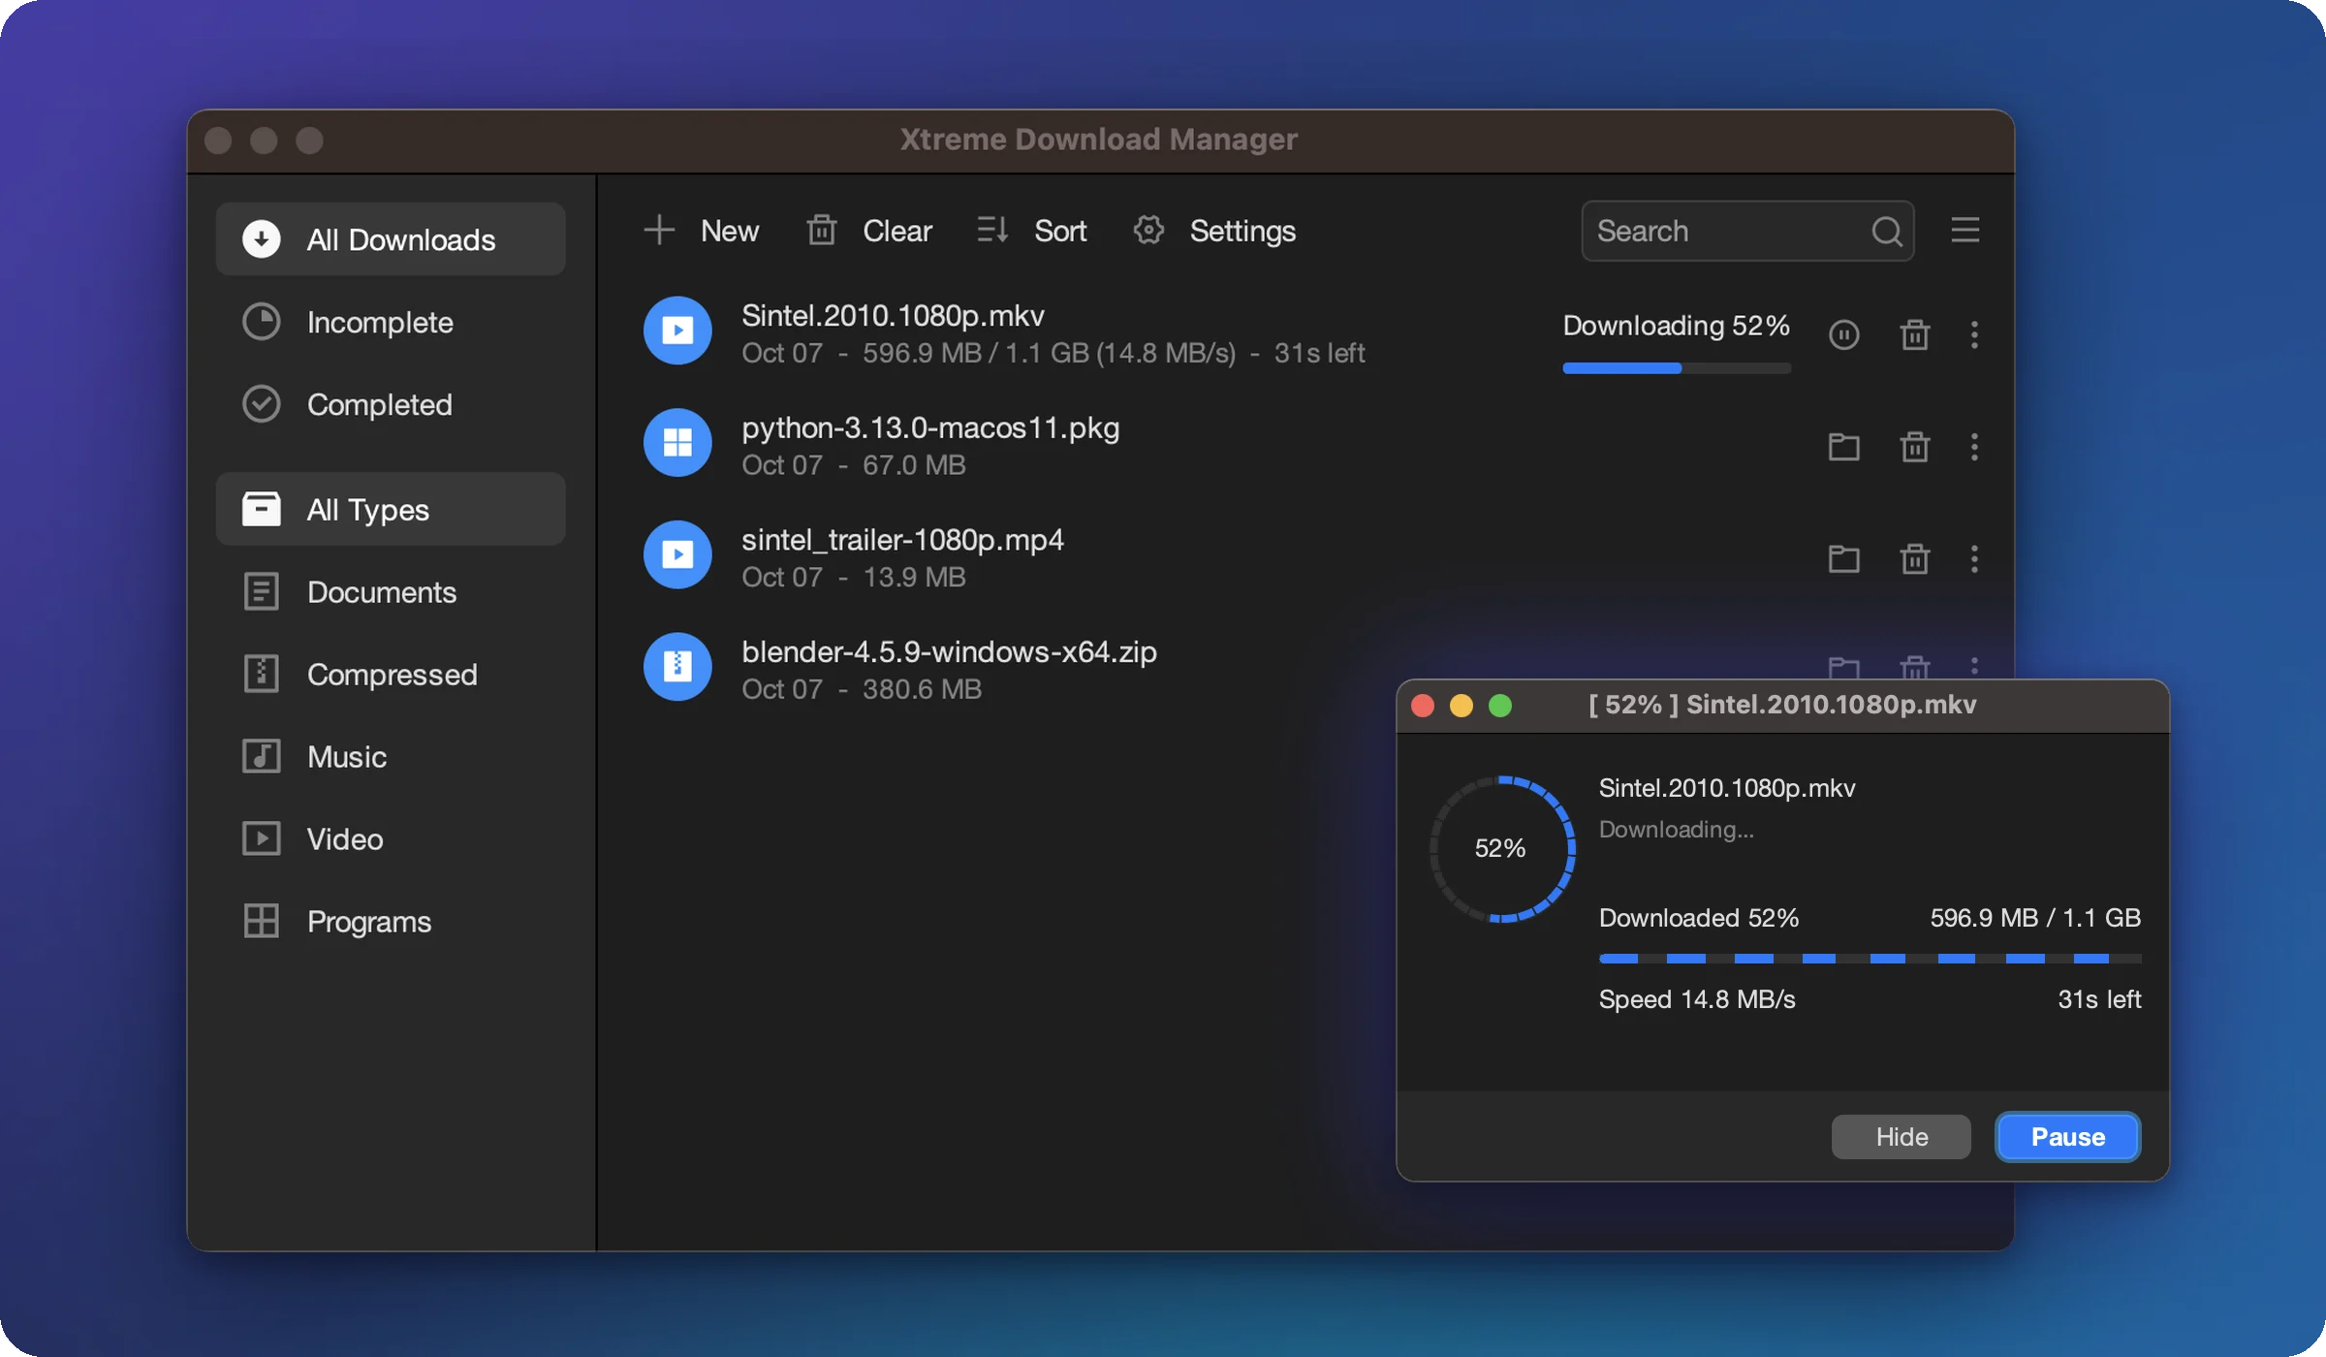The width and height of the screenshot is (2326, 1357).
Task: Click the search magnifier icon
Action: point(1886,231)
